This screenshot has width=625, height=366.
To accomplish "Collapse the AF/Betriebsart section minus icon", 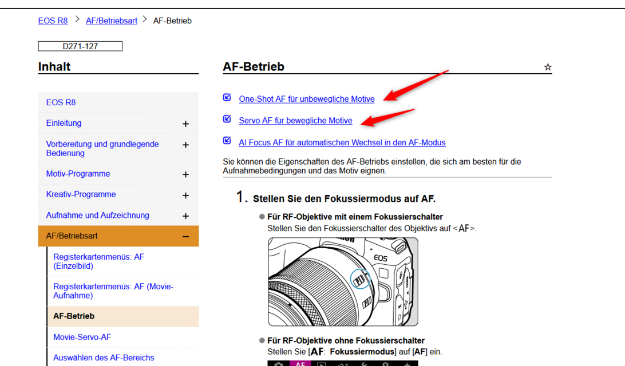I will coord(185,237).
